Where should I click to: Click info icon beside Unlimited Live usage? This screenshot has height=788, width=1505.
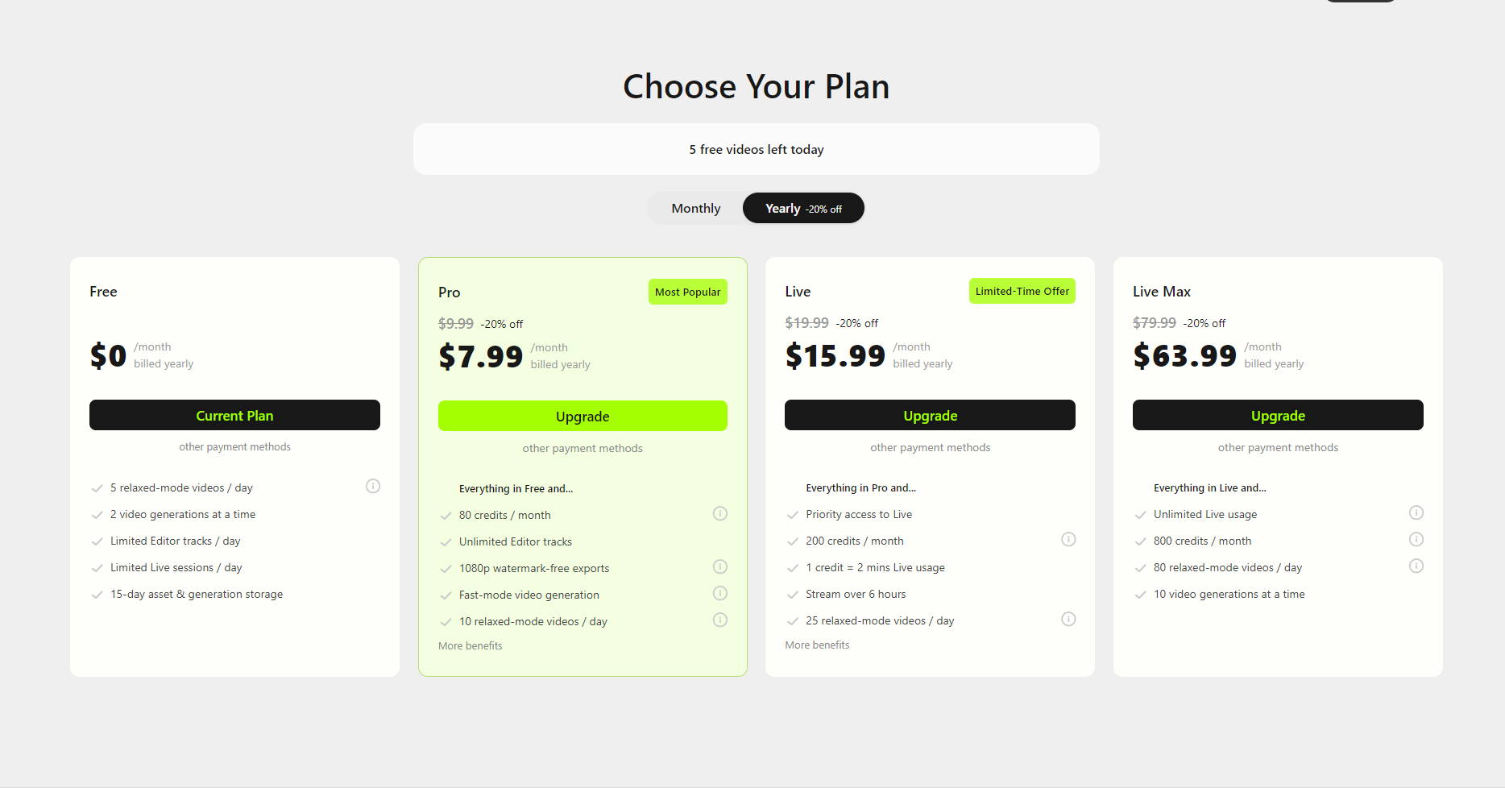tap(1416, 512)
